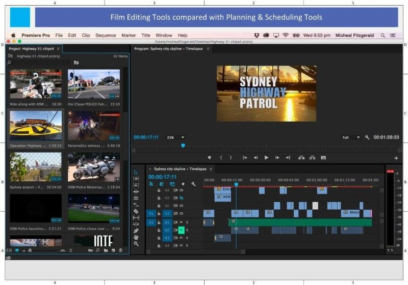Unmute track A2
Screen dimensions: 408x285
click(182, 230)
